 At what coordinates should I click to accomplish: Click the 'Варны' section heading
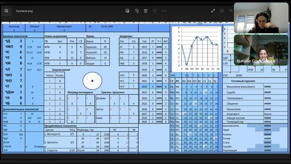pos(90,36)
